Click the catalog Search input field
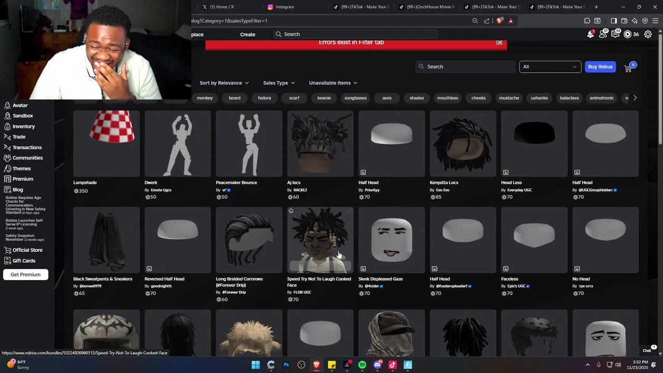This screenshot has width=663, height=373. (x=465, y=67)
